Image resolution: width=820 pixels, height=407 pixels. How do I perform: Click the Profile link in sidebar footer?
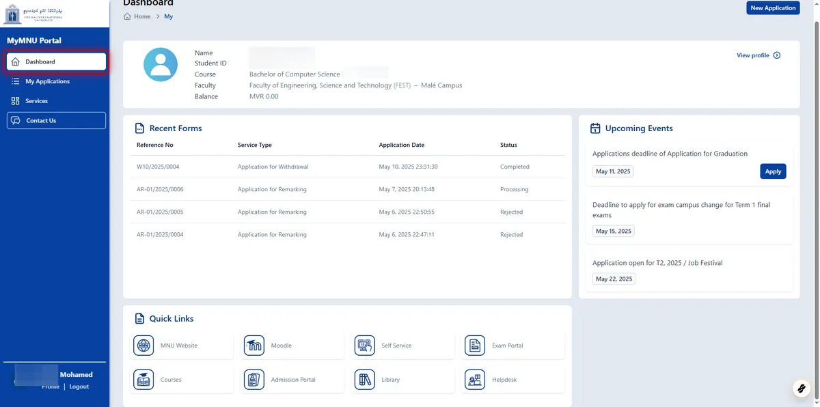pos(50,387)
